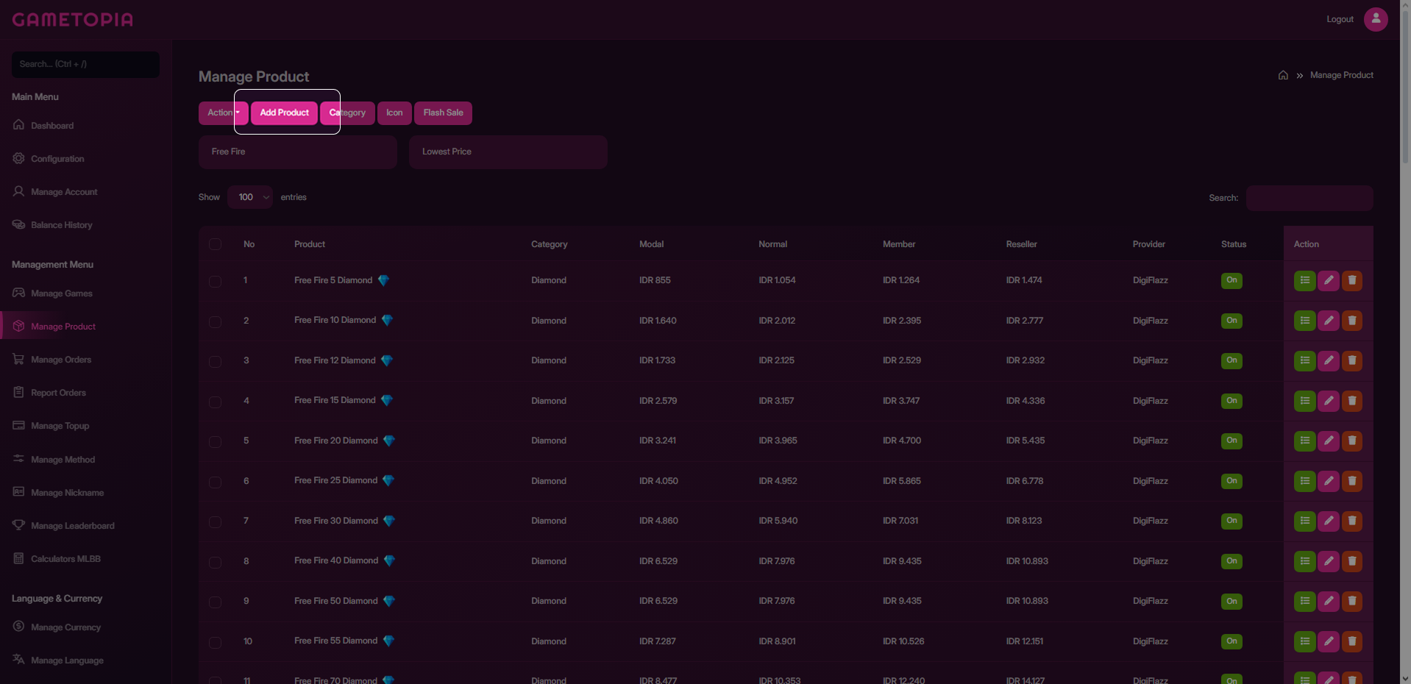Sort table by Reseller column header
This screenshot has height=684, width=1411.
(1021, 244)
